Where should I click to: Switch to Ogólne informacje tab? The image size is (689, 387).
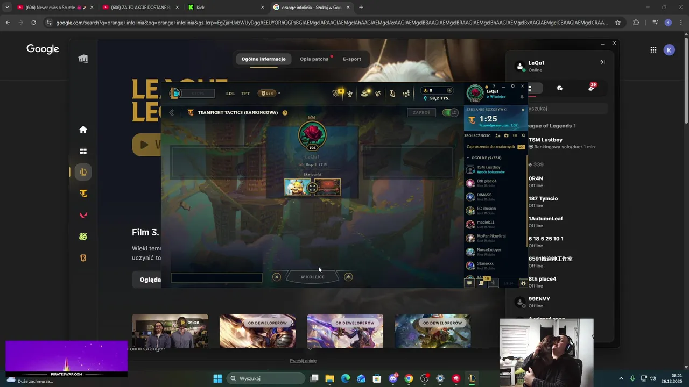[x=263, y=59]
